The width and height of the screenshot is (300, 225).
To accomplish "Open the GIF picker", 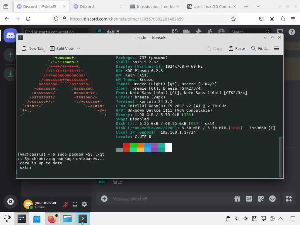I will tap(249, 199).
